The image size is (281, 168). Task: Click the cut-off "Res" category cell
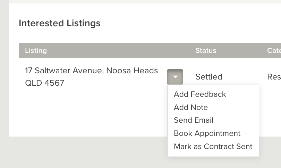[x=274, y=77]
